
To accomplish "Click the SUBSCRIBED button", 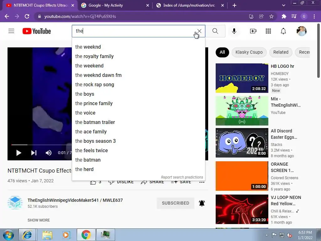I will tap(176, 203).
